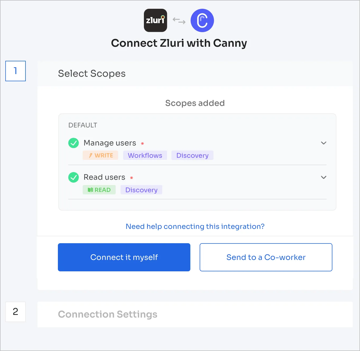Image resolution: width=360 pixels, height=351 pixels.
Task: Click the Read users scope label
Action: pyautogui.click(x=104, y=177)
